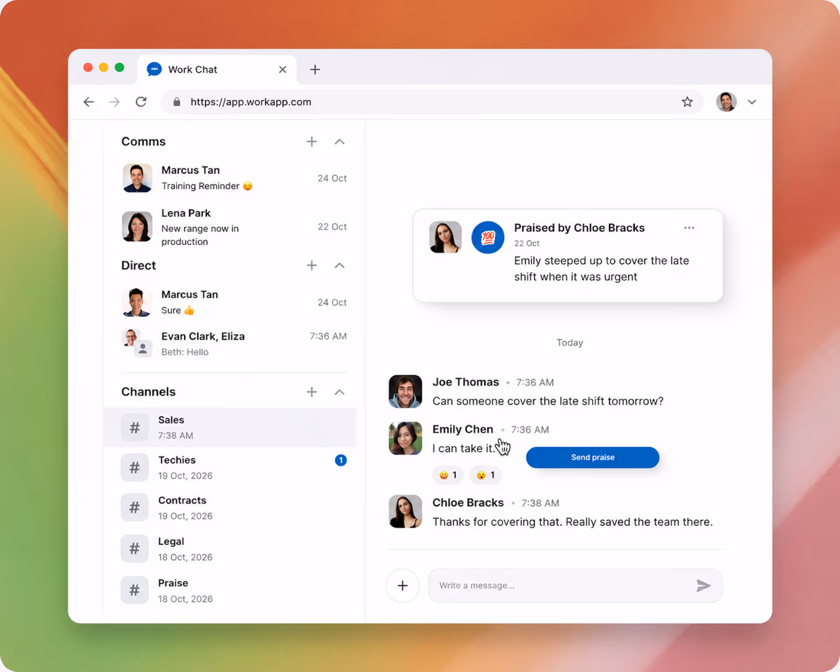
Task: Add a new channel
Action: click(311, 392)
